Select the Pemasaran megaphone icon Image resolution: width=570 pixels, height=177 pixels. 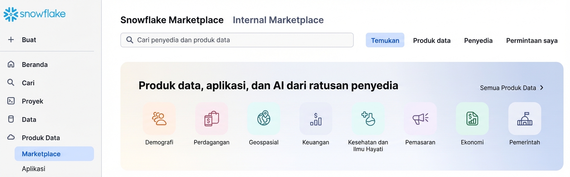tap(420, 119)
